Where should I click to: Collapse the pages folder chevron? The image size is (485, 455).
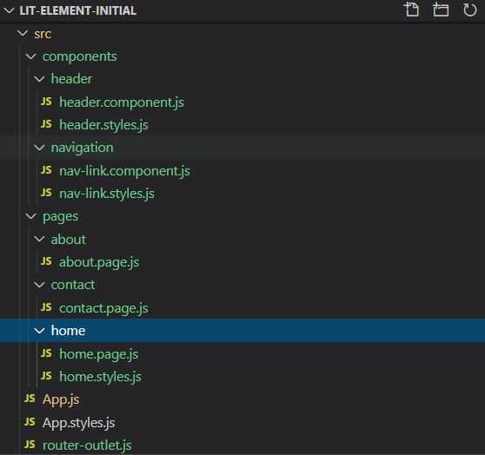click(31, 216)
